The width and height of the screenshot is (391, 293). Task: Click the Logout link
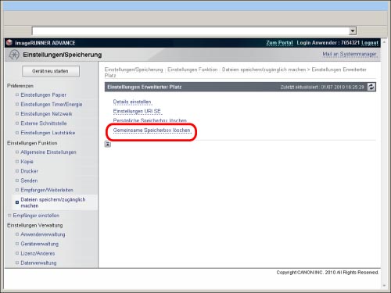pos(370,43)
